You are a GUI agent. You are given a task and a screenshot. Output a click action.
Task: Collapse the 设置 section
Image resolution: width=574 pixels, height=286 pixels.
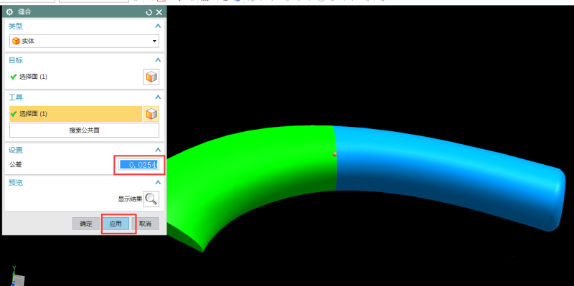(158, 150)
